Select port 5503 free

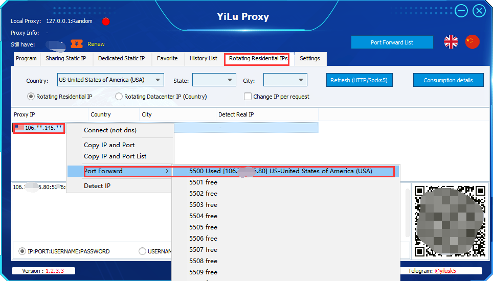pyautogui.click(x=285, y=205)
